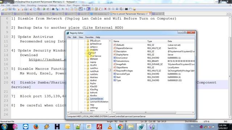This screenshot has width=232, height=130.
Task: Expand the LanmanServer tree node arrow
Action: pos(85,99)
